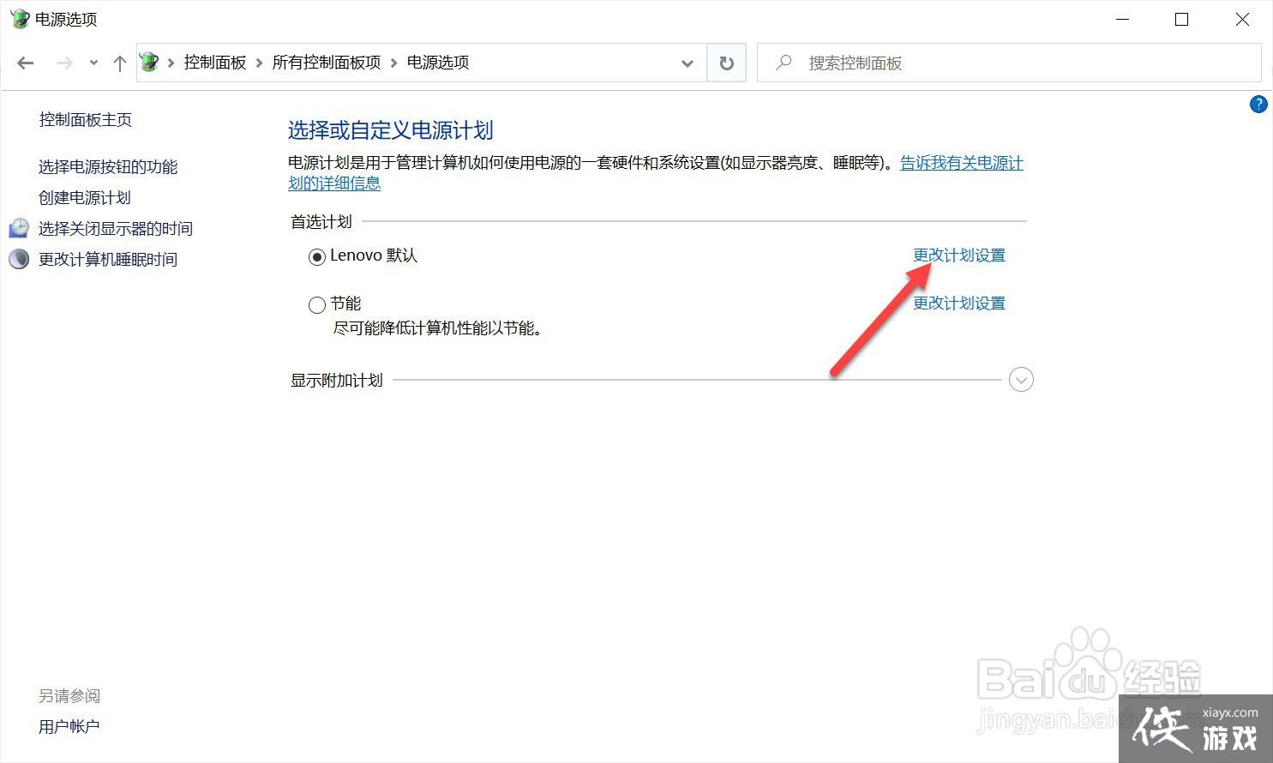
Task: Click the moon icon beside 更改计算机睡眠时间
Action: (x=19, y=259)
